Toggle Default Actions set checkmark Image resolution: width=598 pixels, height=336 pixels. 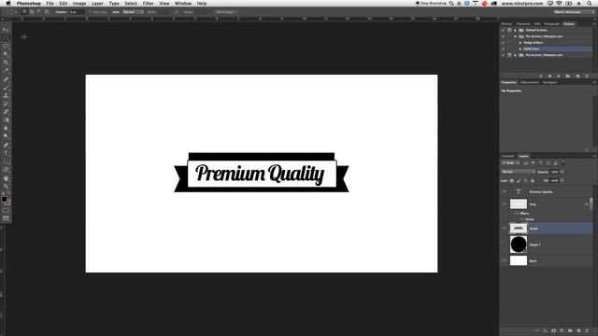[503, 30]
